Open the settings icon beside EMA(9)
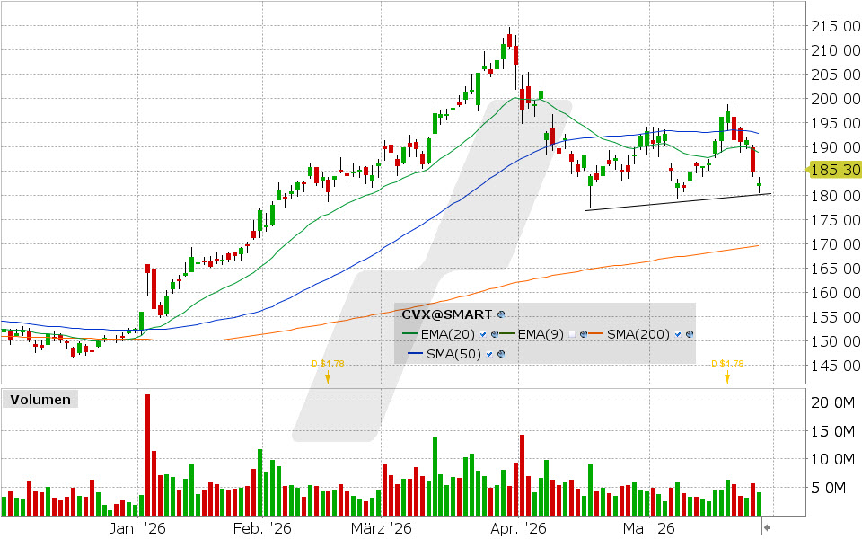The height and width of the screenshot is (539, 862). [584, 334]
